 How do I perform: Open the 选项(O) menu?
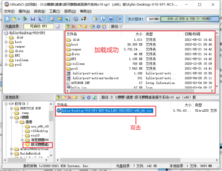click(70, 11)
